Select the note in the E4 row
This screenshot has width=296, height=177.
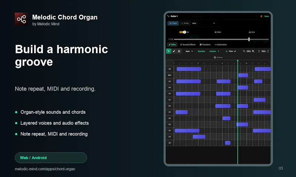click(x=260, y=100)
